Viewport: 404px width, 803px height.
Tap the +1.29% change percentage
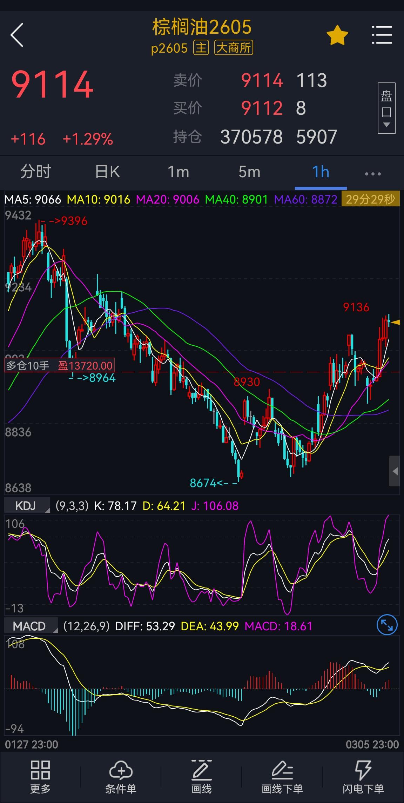pyautogui.click(x=88, y=139)
